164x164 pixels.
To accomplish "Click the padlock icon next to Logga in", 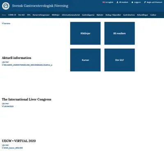I will (132, 2).
